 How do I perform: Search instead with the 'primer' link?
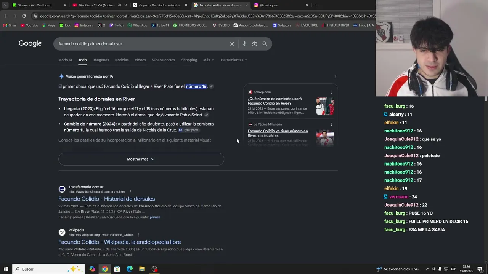tap(155, 217)
